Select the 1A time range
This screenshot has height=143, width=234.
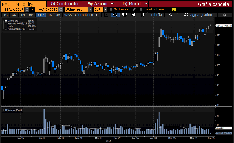pos(50,15)
